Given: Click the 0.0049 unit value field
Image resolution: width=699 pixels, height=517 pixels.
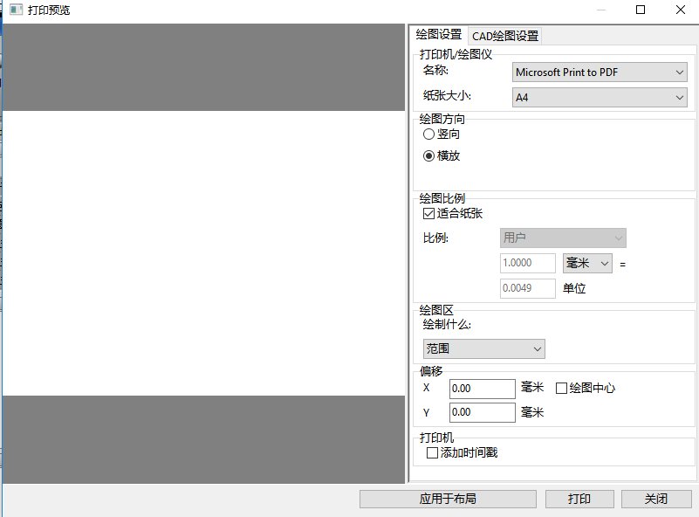Looking at the screenshot, I should [527, 288].
